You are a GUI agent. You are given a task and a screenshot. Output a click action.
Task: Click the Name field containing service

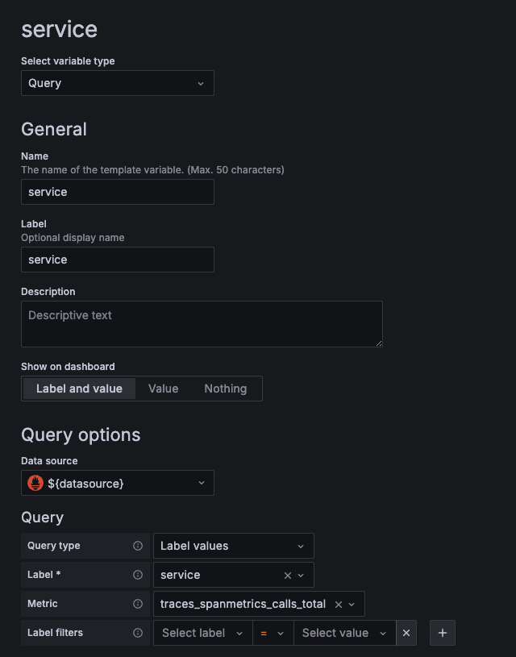[117, 191]
